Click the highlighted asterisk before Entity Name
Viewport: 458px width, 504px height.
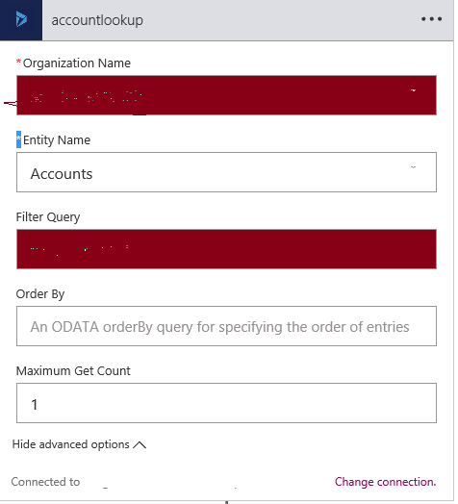[18, 139]
